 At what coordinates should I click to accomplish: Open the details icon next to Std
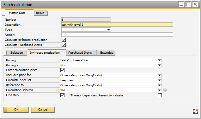click(x=165, y=90)
